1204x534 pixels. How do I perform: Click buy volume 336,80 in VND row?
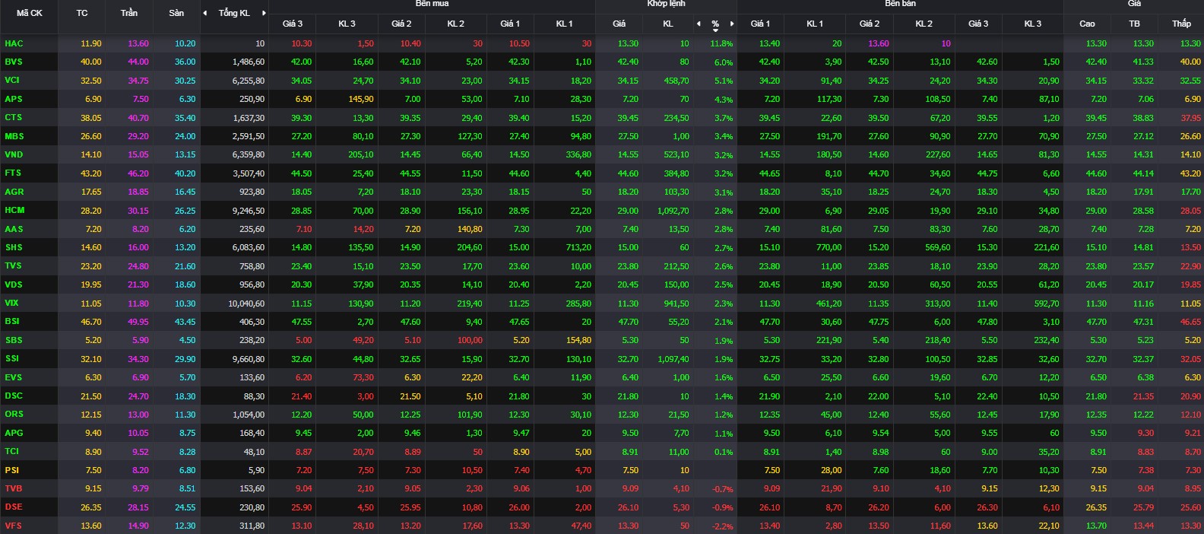578,154
